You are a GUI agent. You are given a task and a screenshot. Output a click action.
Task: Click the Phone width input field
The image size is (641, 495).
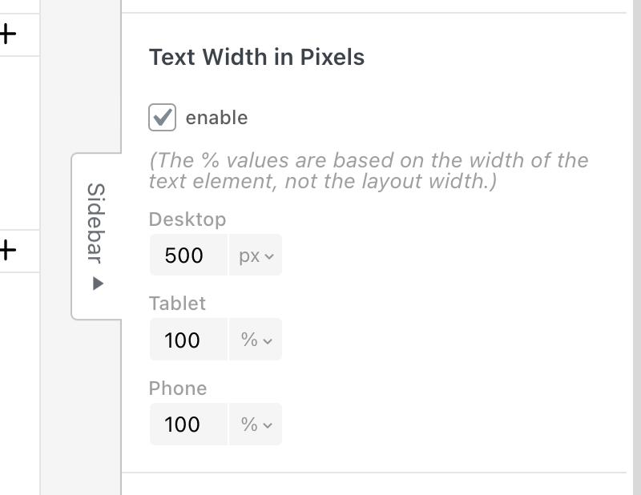tap(188, 425)
